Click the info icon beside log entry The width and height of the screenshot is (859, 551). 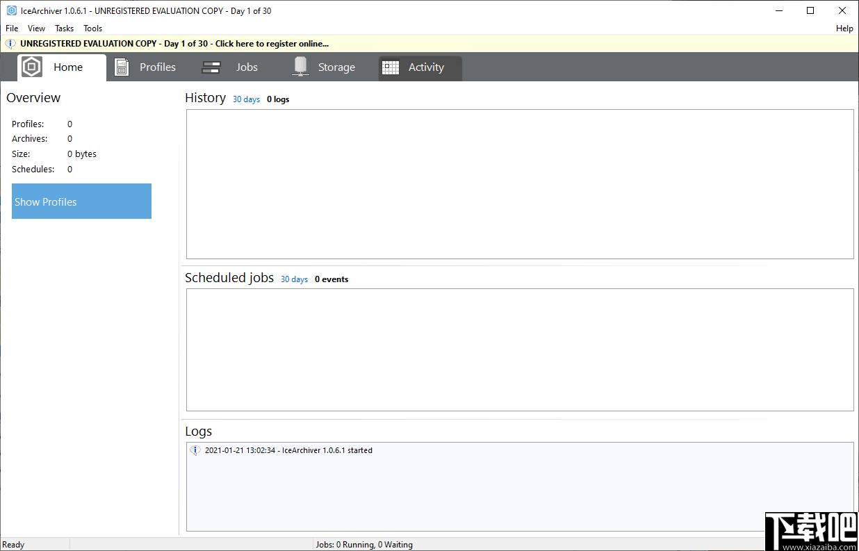pos(195,450)
